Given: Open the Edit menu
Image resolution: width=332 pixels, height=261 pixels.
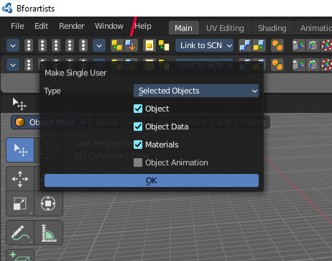Looking at the screenshot, I should click(42, 26).
